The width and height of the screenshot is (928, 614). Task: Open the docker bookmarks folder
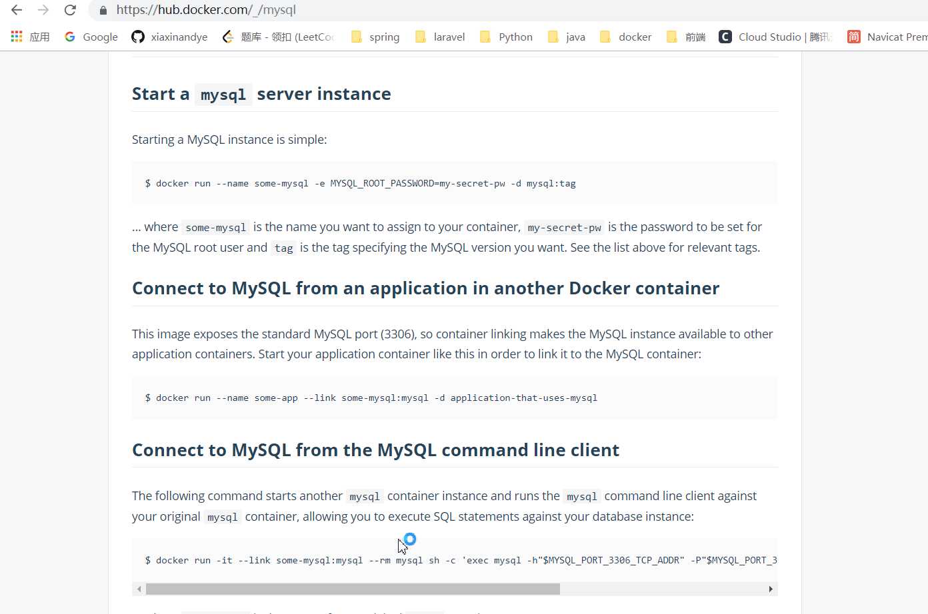pyautogui.click(x=626, y=37)
